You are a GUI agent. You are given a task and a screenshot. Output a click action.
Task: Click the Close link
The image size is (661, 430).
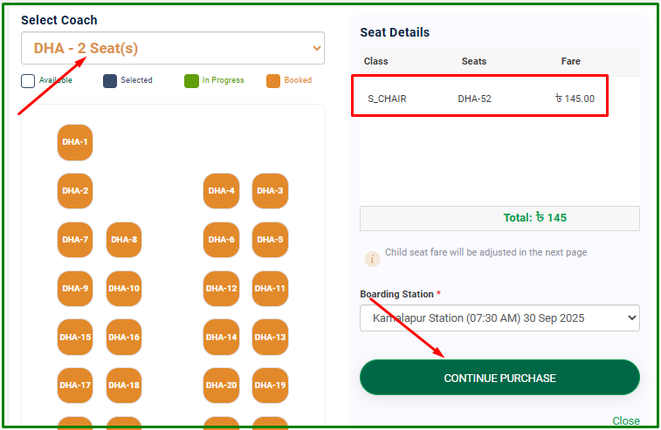(x=625, y=421)
